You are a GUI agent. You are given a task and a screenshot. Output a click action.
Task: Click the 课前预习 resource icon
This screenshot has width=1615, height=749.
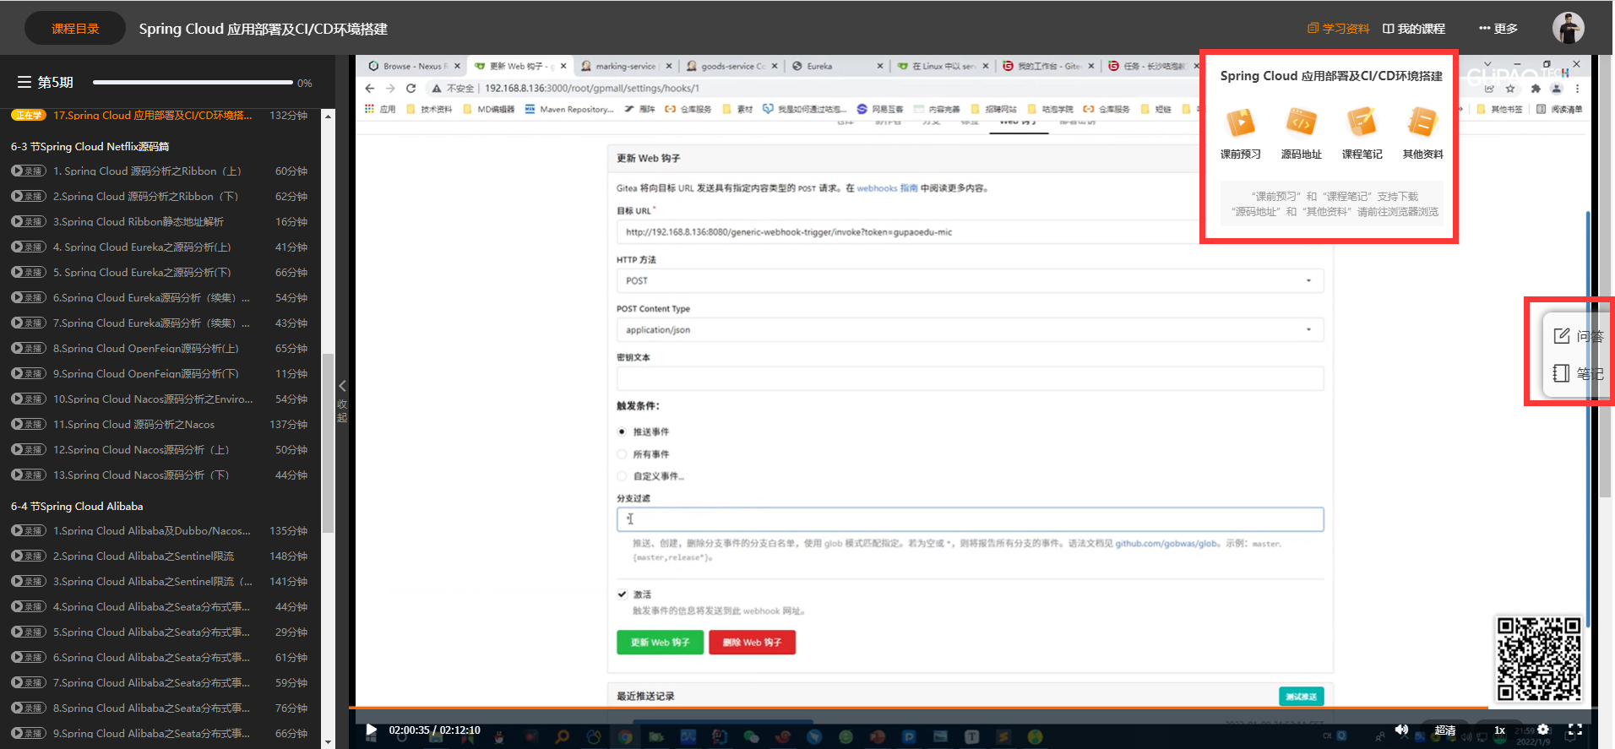(x=1240, y=123)
